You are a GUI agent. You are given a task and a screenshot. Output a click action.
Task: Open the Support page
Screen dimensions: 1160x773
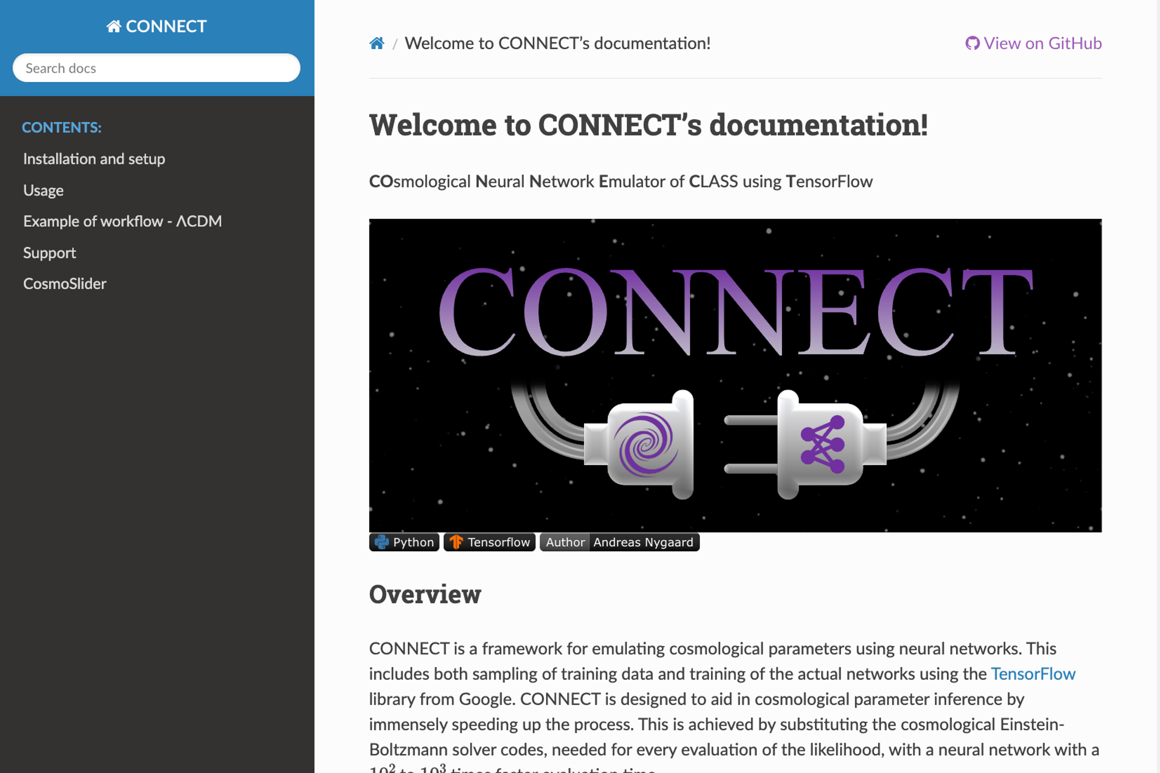(49, 253)
